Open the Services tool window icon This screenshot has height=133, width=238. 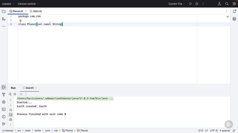point(4,102)
